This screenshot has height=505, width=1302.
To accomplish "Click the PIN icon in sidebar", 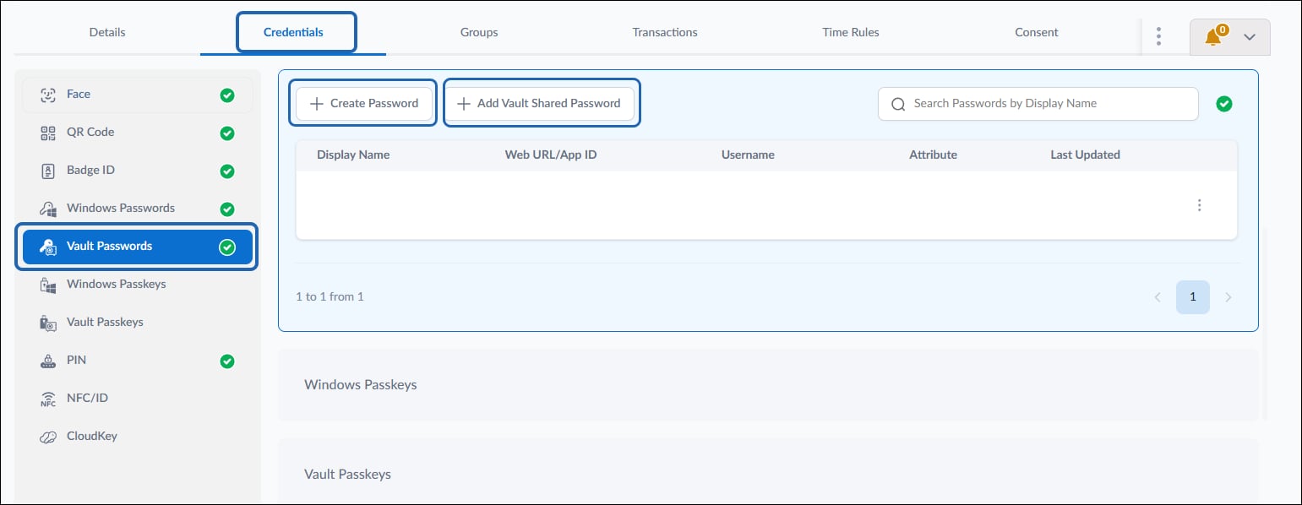I will click(48, 361).
